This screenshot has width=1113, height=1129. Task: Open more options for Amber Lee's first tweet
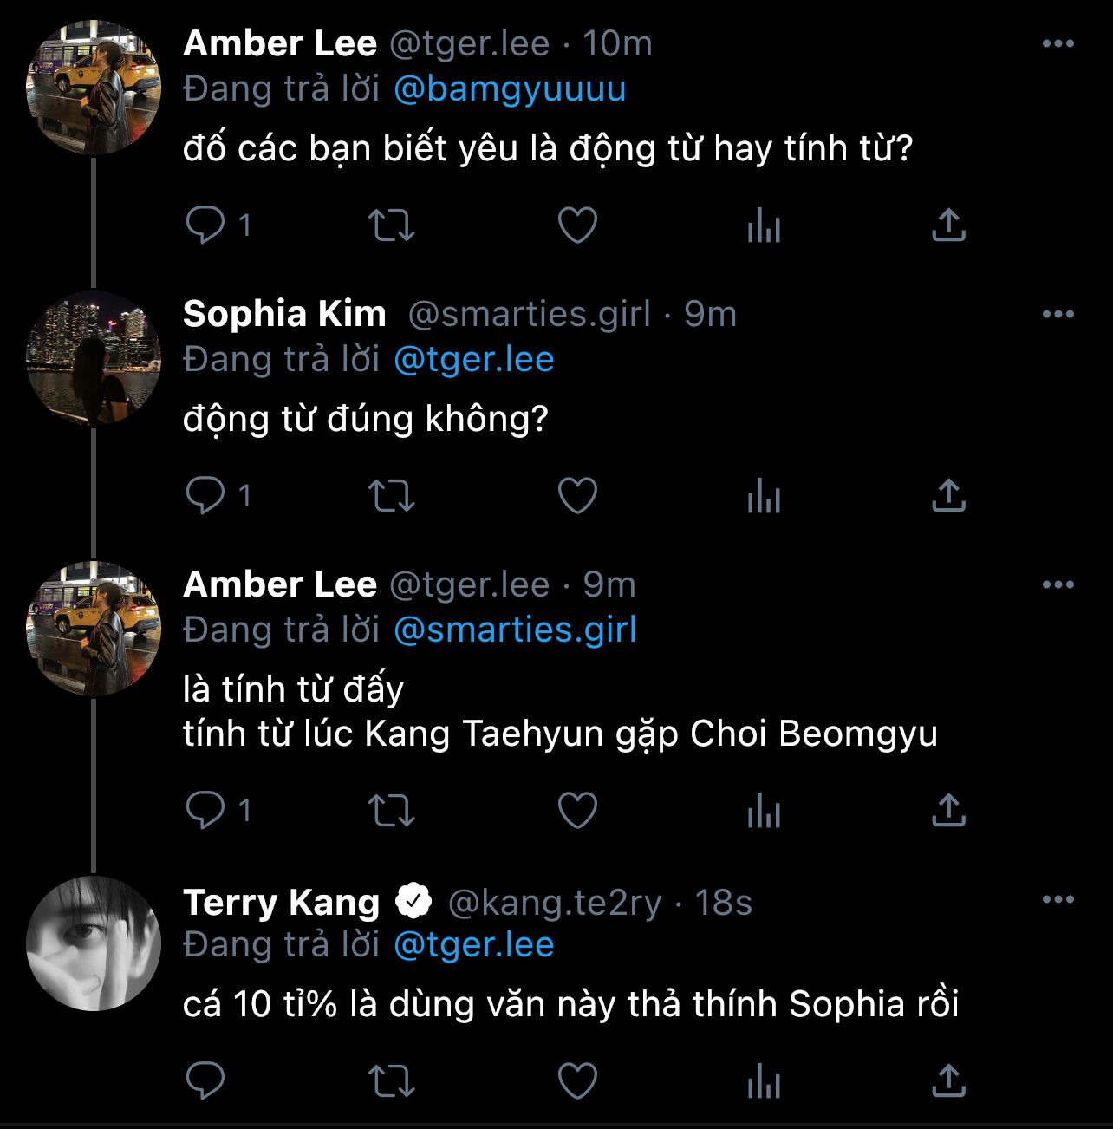[x=1058, y=43]
